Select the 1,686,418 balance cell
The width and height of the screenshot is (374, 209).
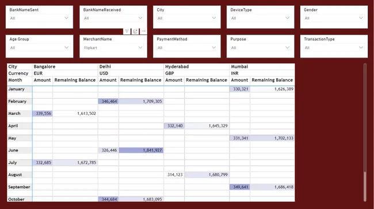pyautogui.click(x=272, y=187)
